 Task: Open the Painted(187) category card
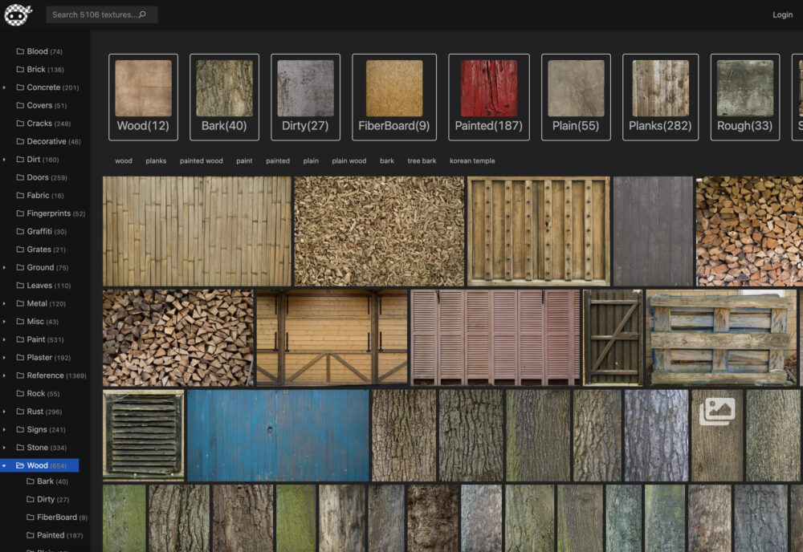click(x=489, y=97)
